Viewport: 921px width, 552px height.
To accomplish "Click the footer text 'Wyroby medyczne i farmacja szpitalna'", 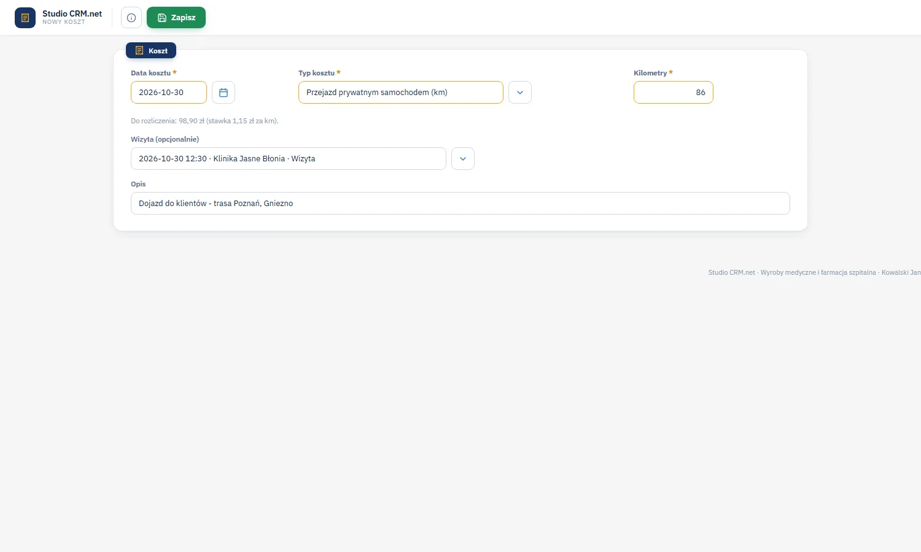I will pyautogui.click(x=818, y=272).
